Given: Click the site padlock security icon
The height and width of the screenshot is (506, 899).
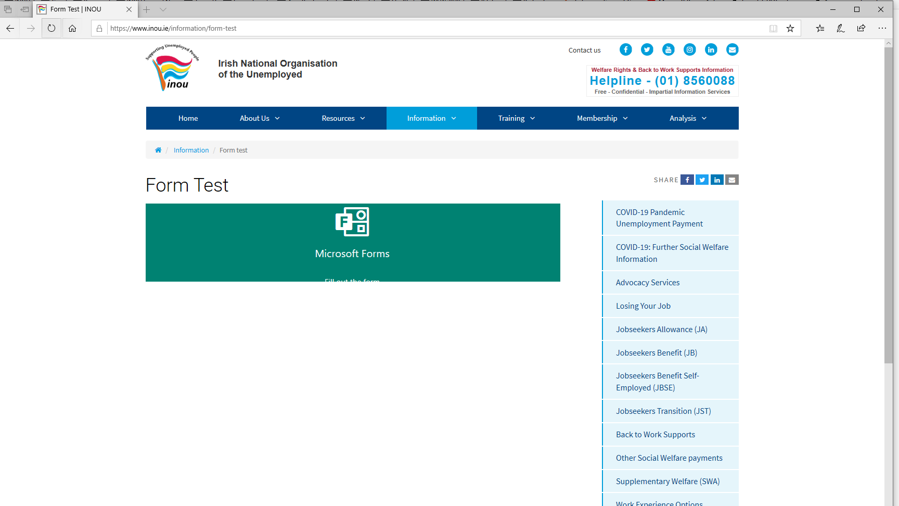Looking at the screenshot, I should (99, 29).
